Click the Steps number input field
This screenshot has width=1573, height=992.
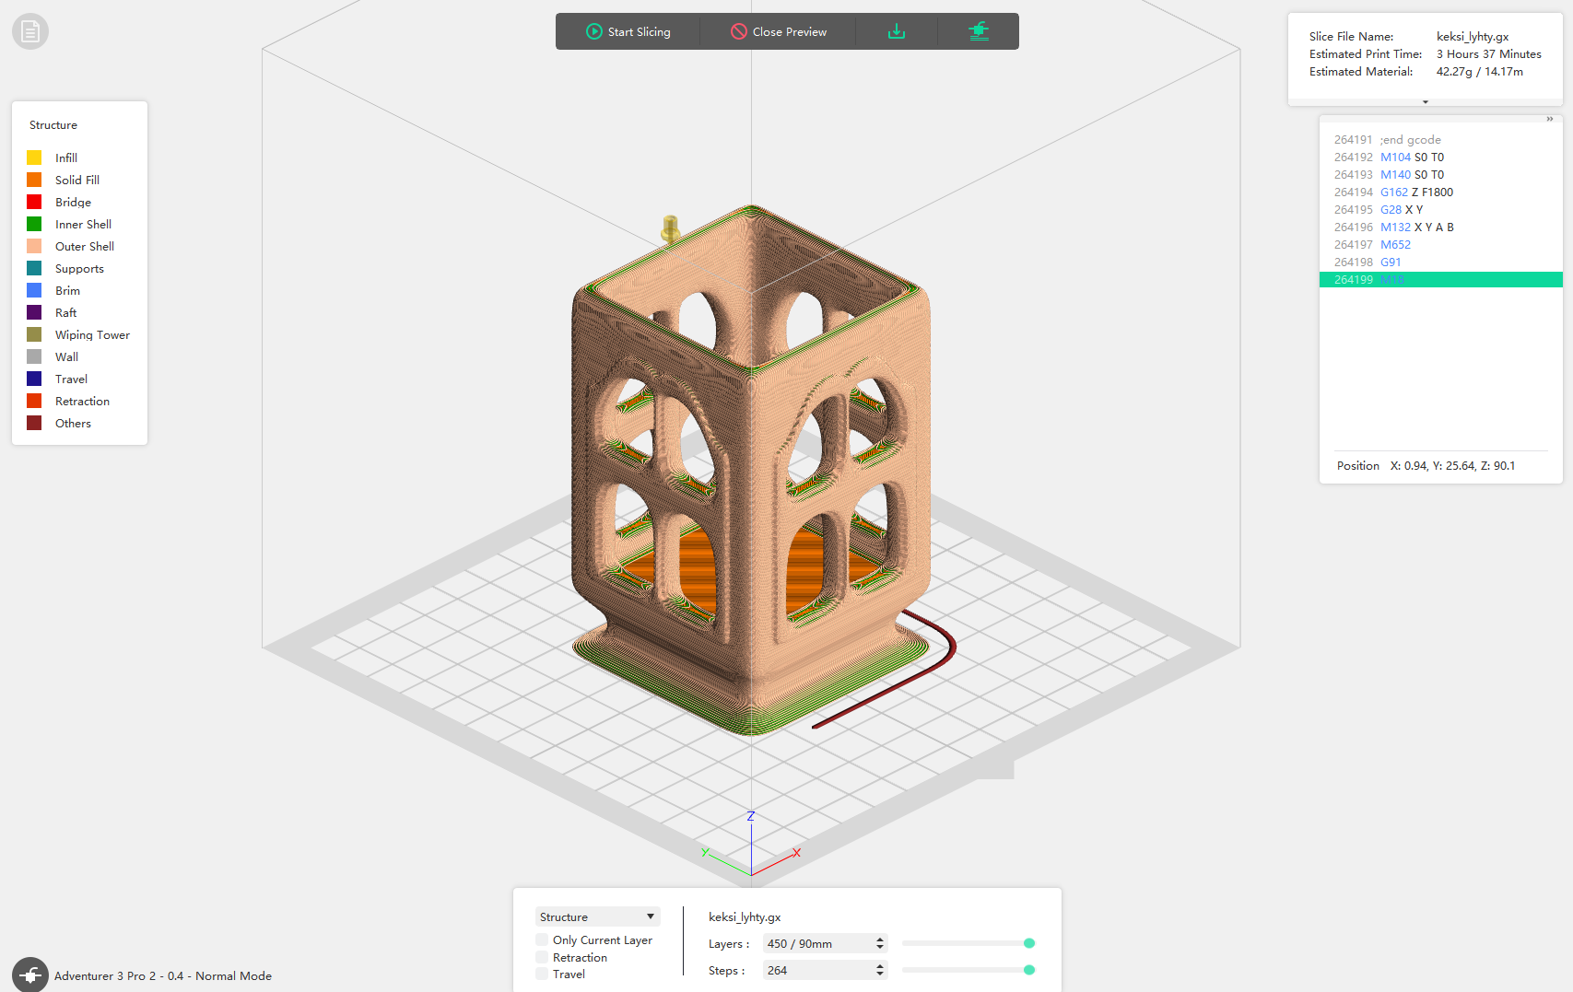point(816,970)
